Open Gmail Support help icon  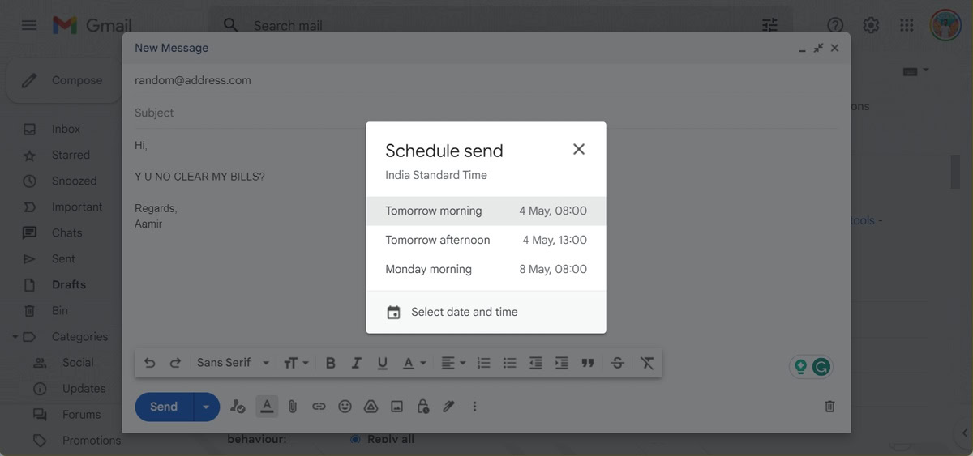[835, 25]
